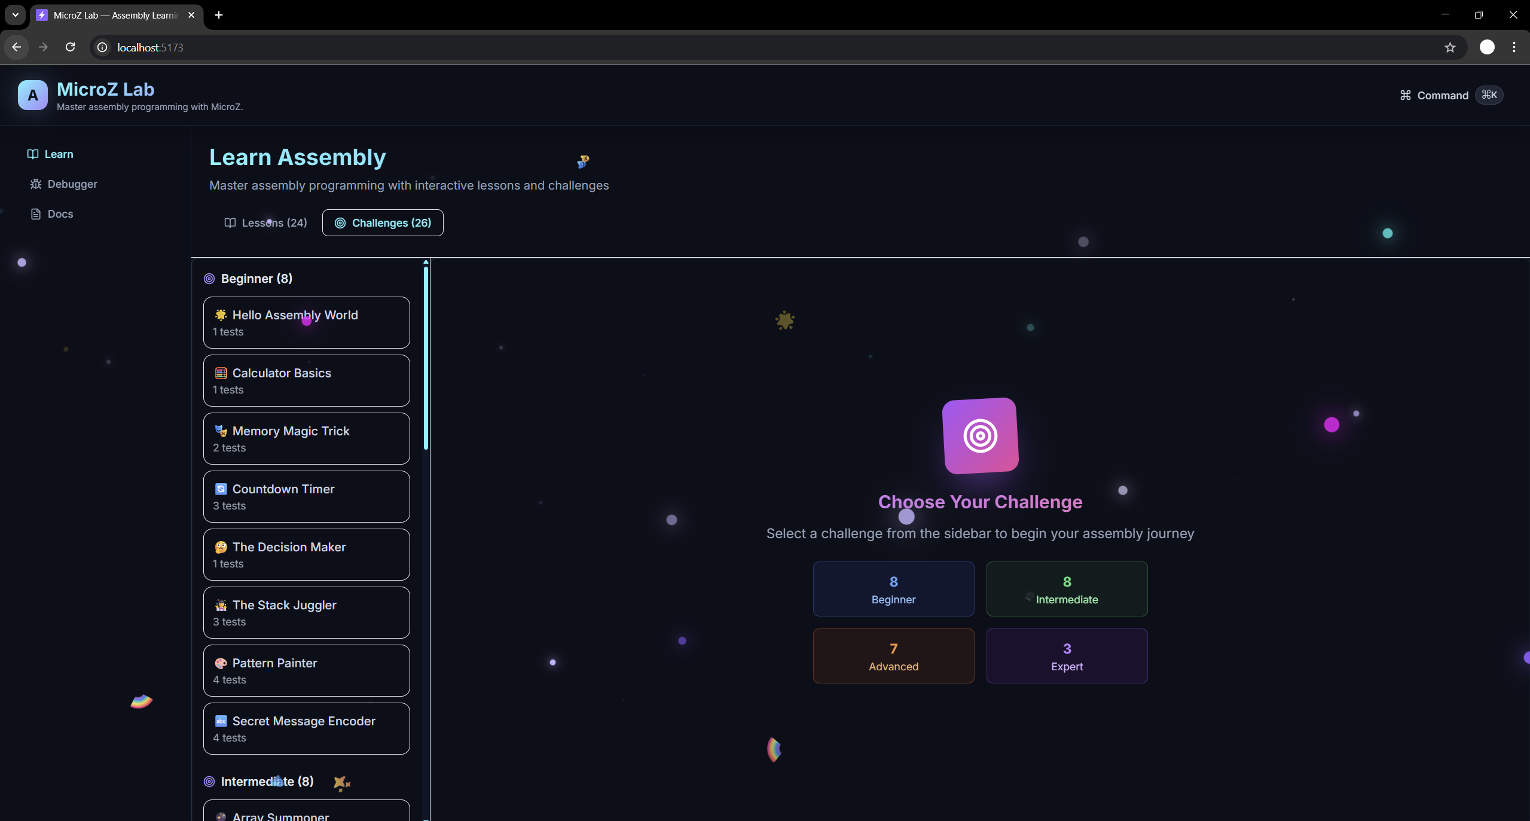Viewport: 1530px width, 821px height.
Task: Select the Countdown Timer challenge
Action: point(306,497)
